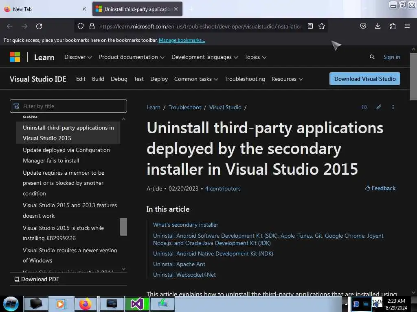Click the sidebar scroll up arrow

[123, 119]
